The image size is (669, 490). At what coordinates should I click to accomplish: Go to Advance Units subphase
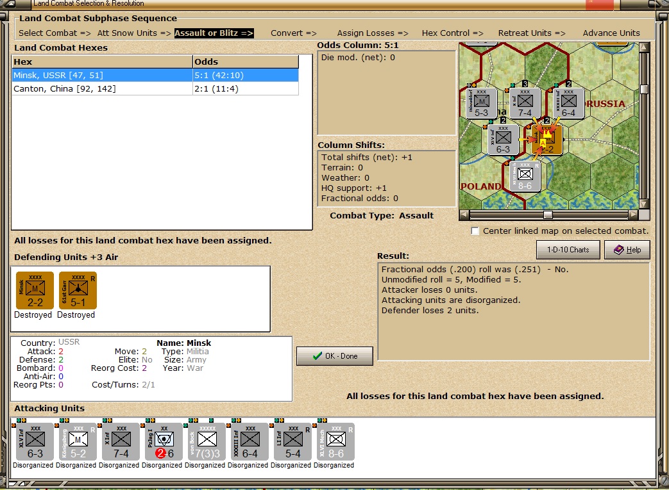pyautogui.click(x=611, y=33)
